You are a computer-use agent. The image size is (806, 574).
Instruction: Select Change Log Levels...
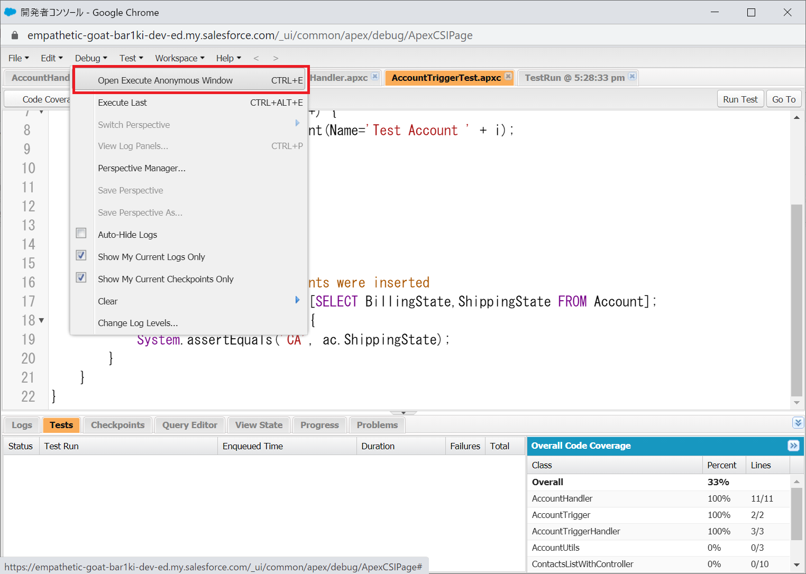[x=189, y=323]
